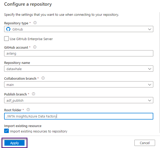Expand the Publish branch dropdown with adf_publish
The height and width of the screenshot is (148, 160).
point(79,100)
